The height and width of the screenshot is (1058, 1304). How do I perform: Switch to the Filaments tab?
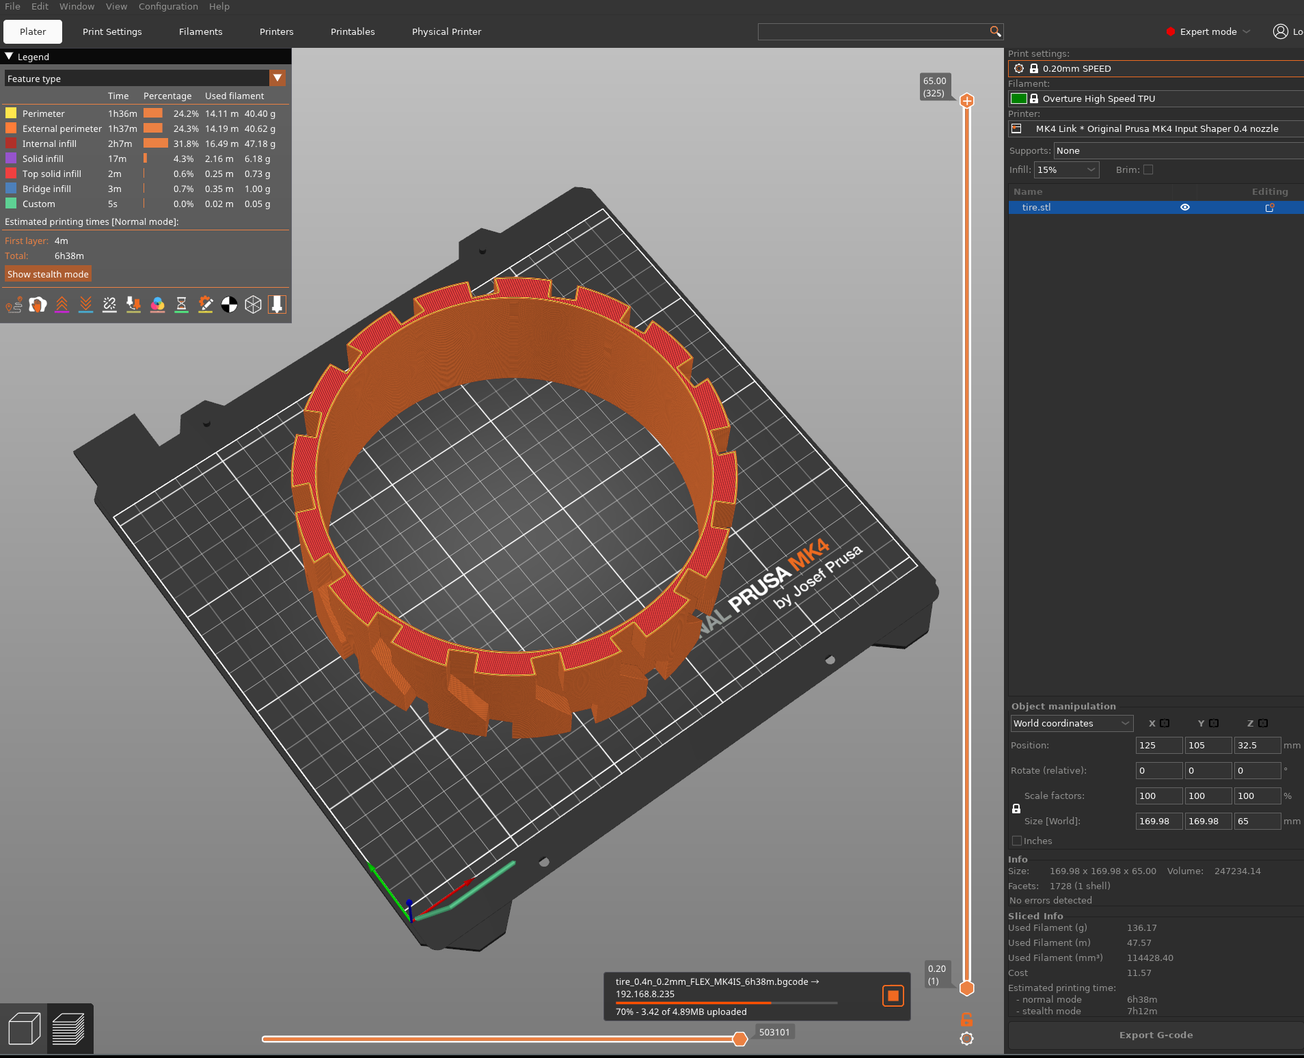click(x=200, y=31)
